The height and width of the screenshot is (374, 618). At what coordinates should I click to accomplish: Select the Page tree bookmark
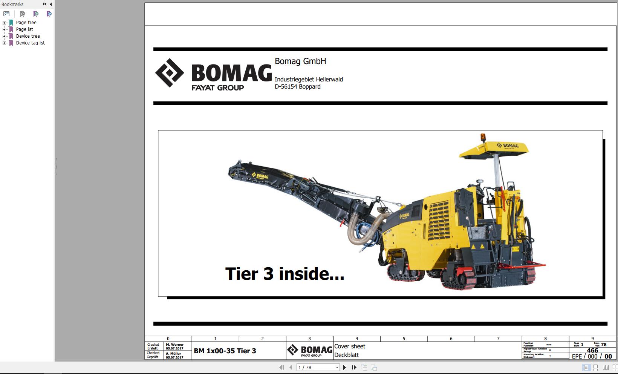coord(26,23)
